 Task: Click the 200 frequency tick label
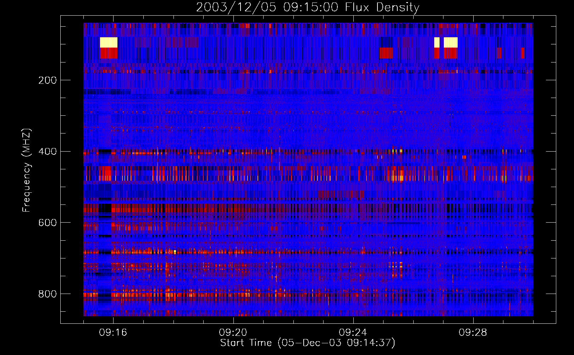pyautogui.click(x=48, y=80)
